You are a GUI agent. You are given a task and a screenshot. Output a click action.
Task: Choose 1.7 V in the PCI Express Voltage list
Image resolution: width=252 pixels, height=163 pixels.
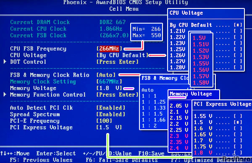tap(203, 140)
